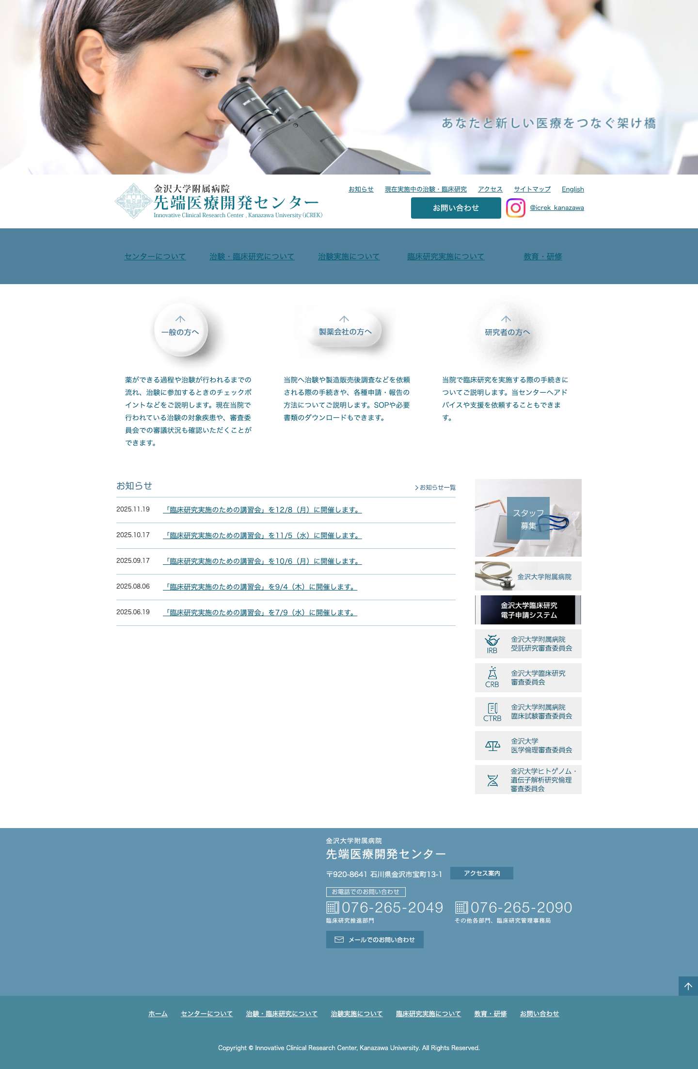Open news about 10/6（月）講習会
This screenshot has width=698, height=1069.
tap(262, 561)
